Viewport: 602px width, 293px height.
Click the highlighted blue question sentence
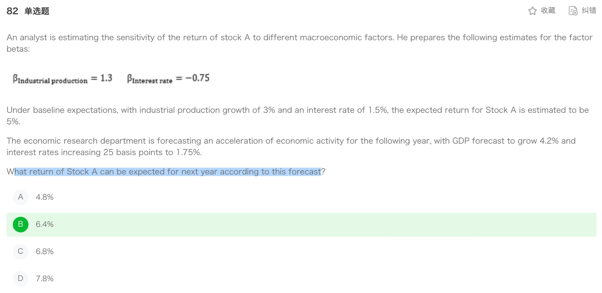pos(168,172)
